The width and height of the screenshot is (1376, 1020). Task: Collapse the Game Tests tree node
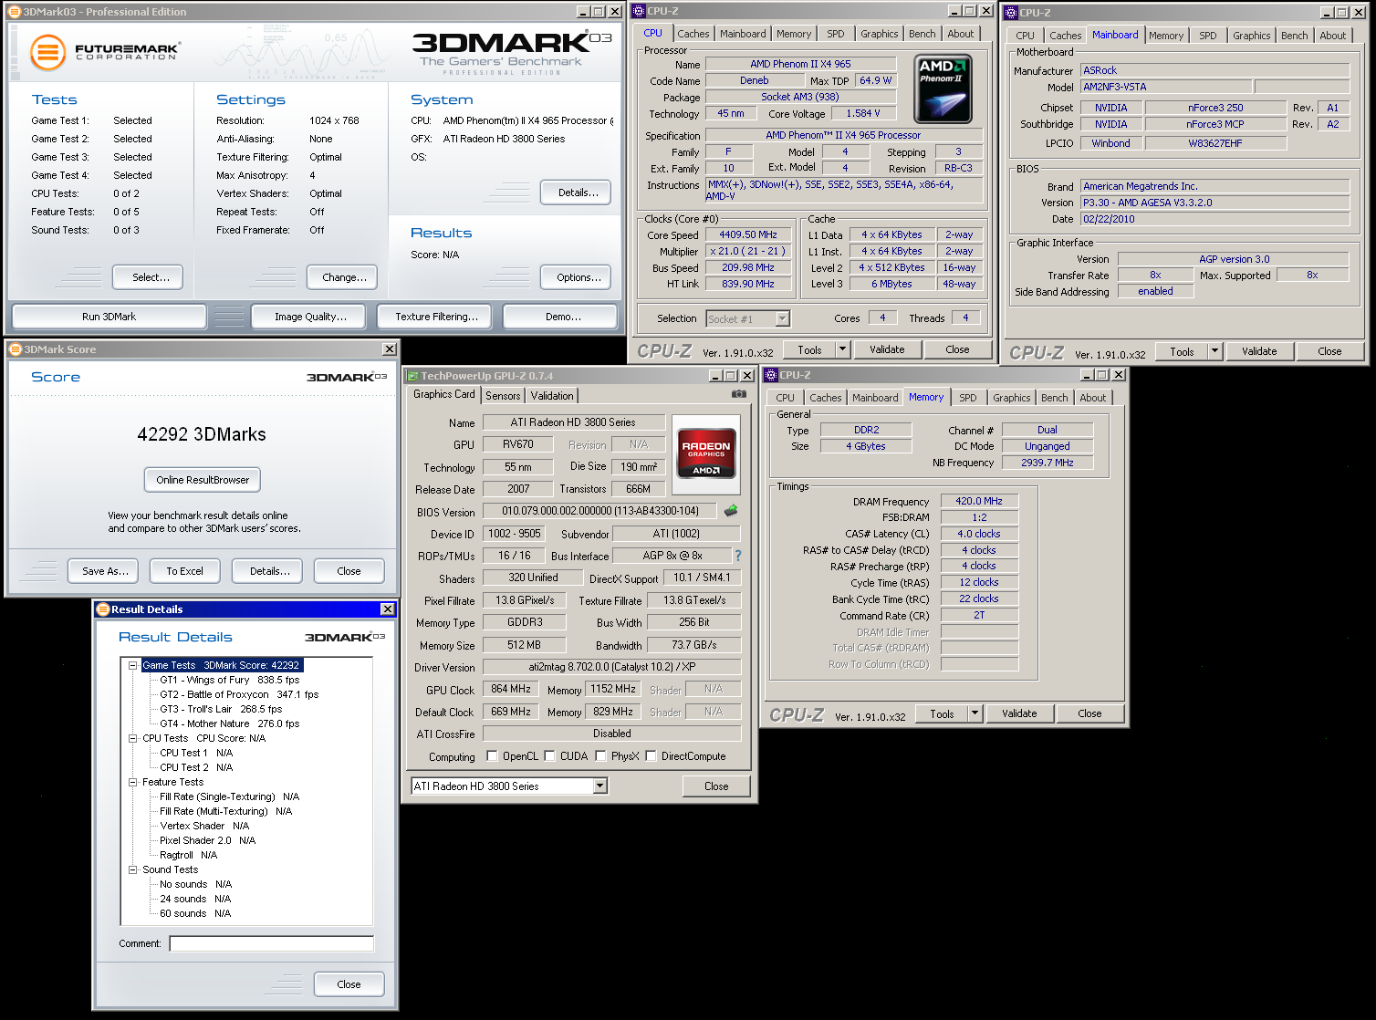132,665
